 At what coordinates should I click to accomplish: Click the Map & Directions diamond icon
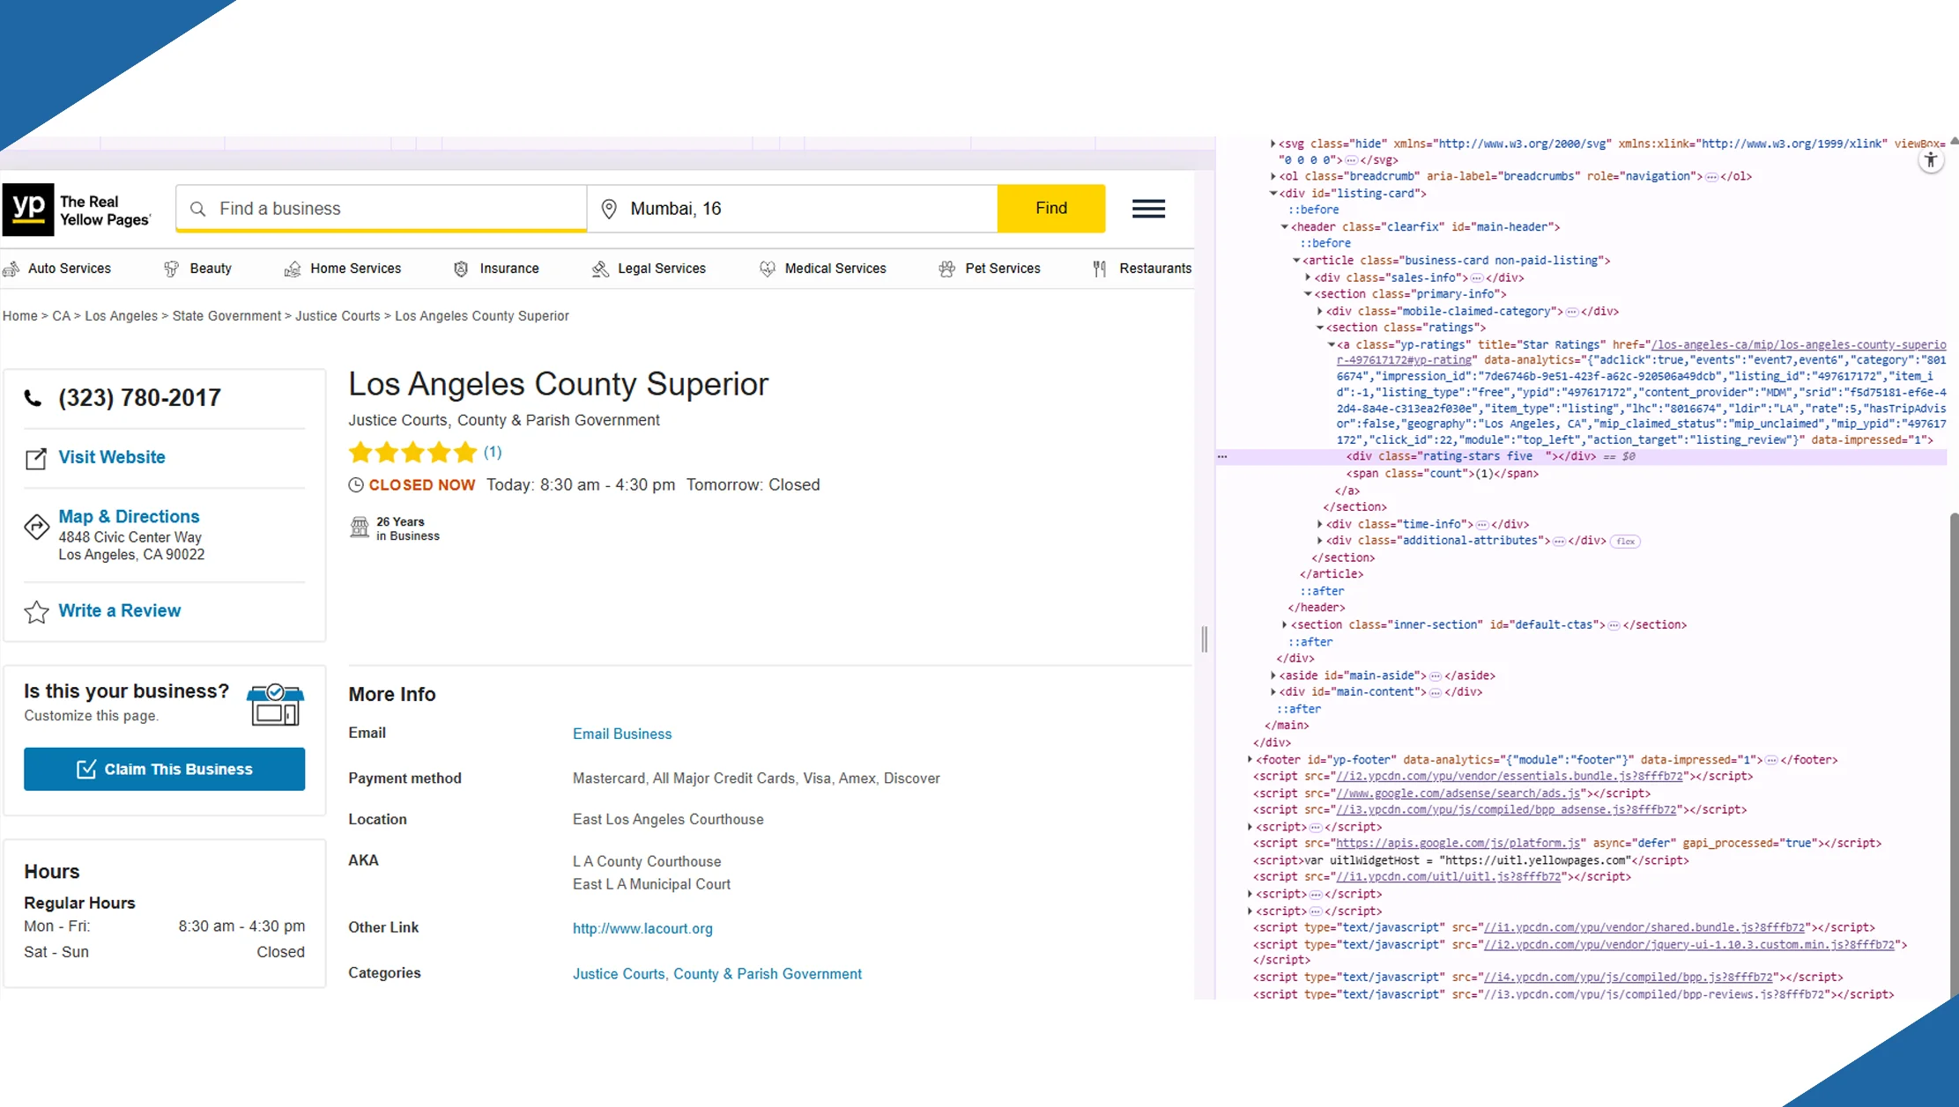tap(36, 527)
